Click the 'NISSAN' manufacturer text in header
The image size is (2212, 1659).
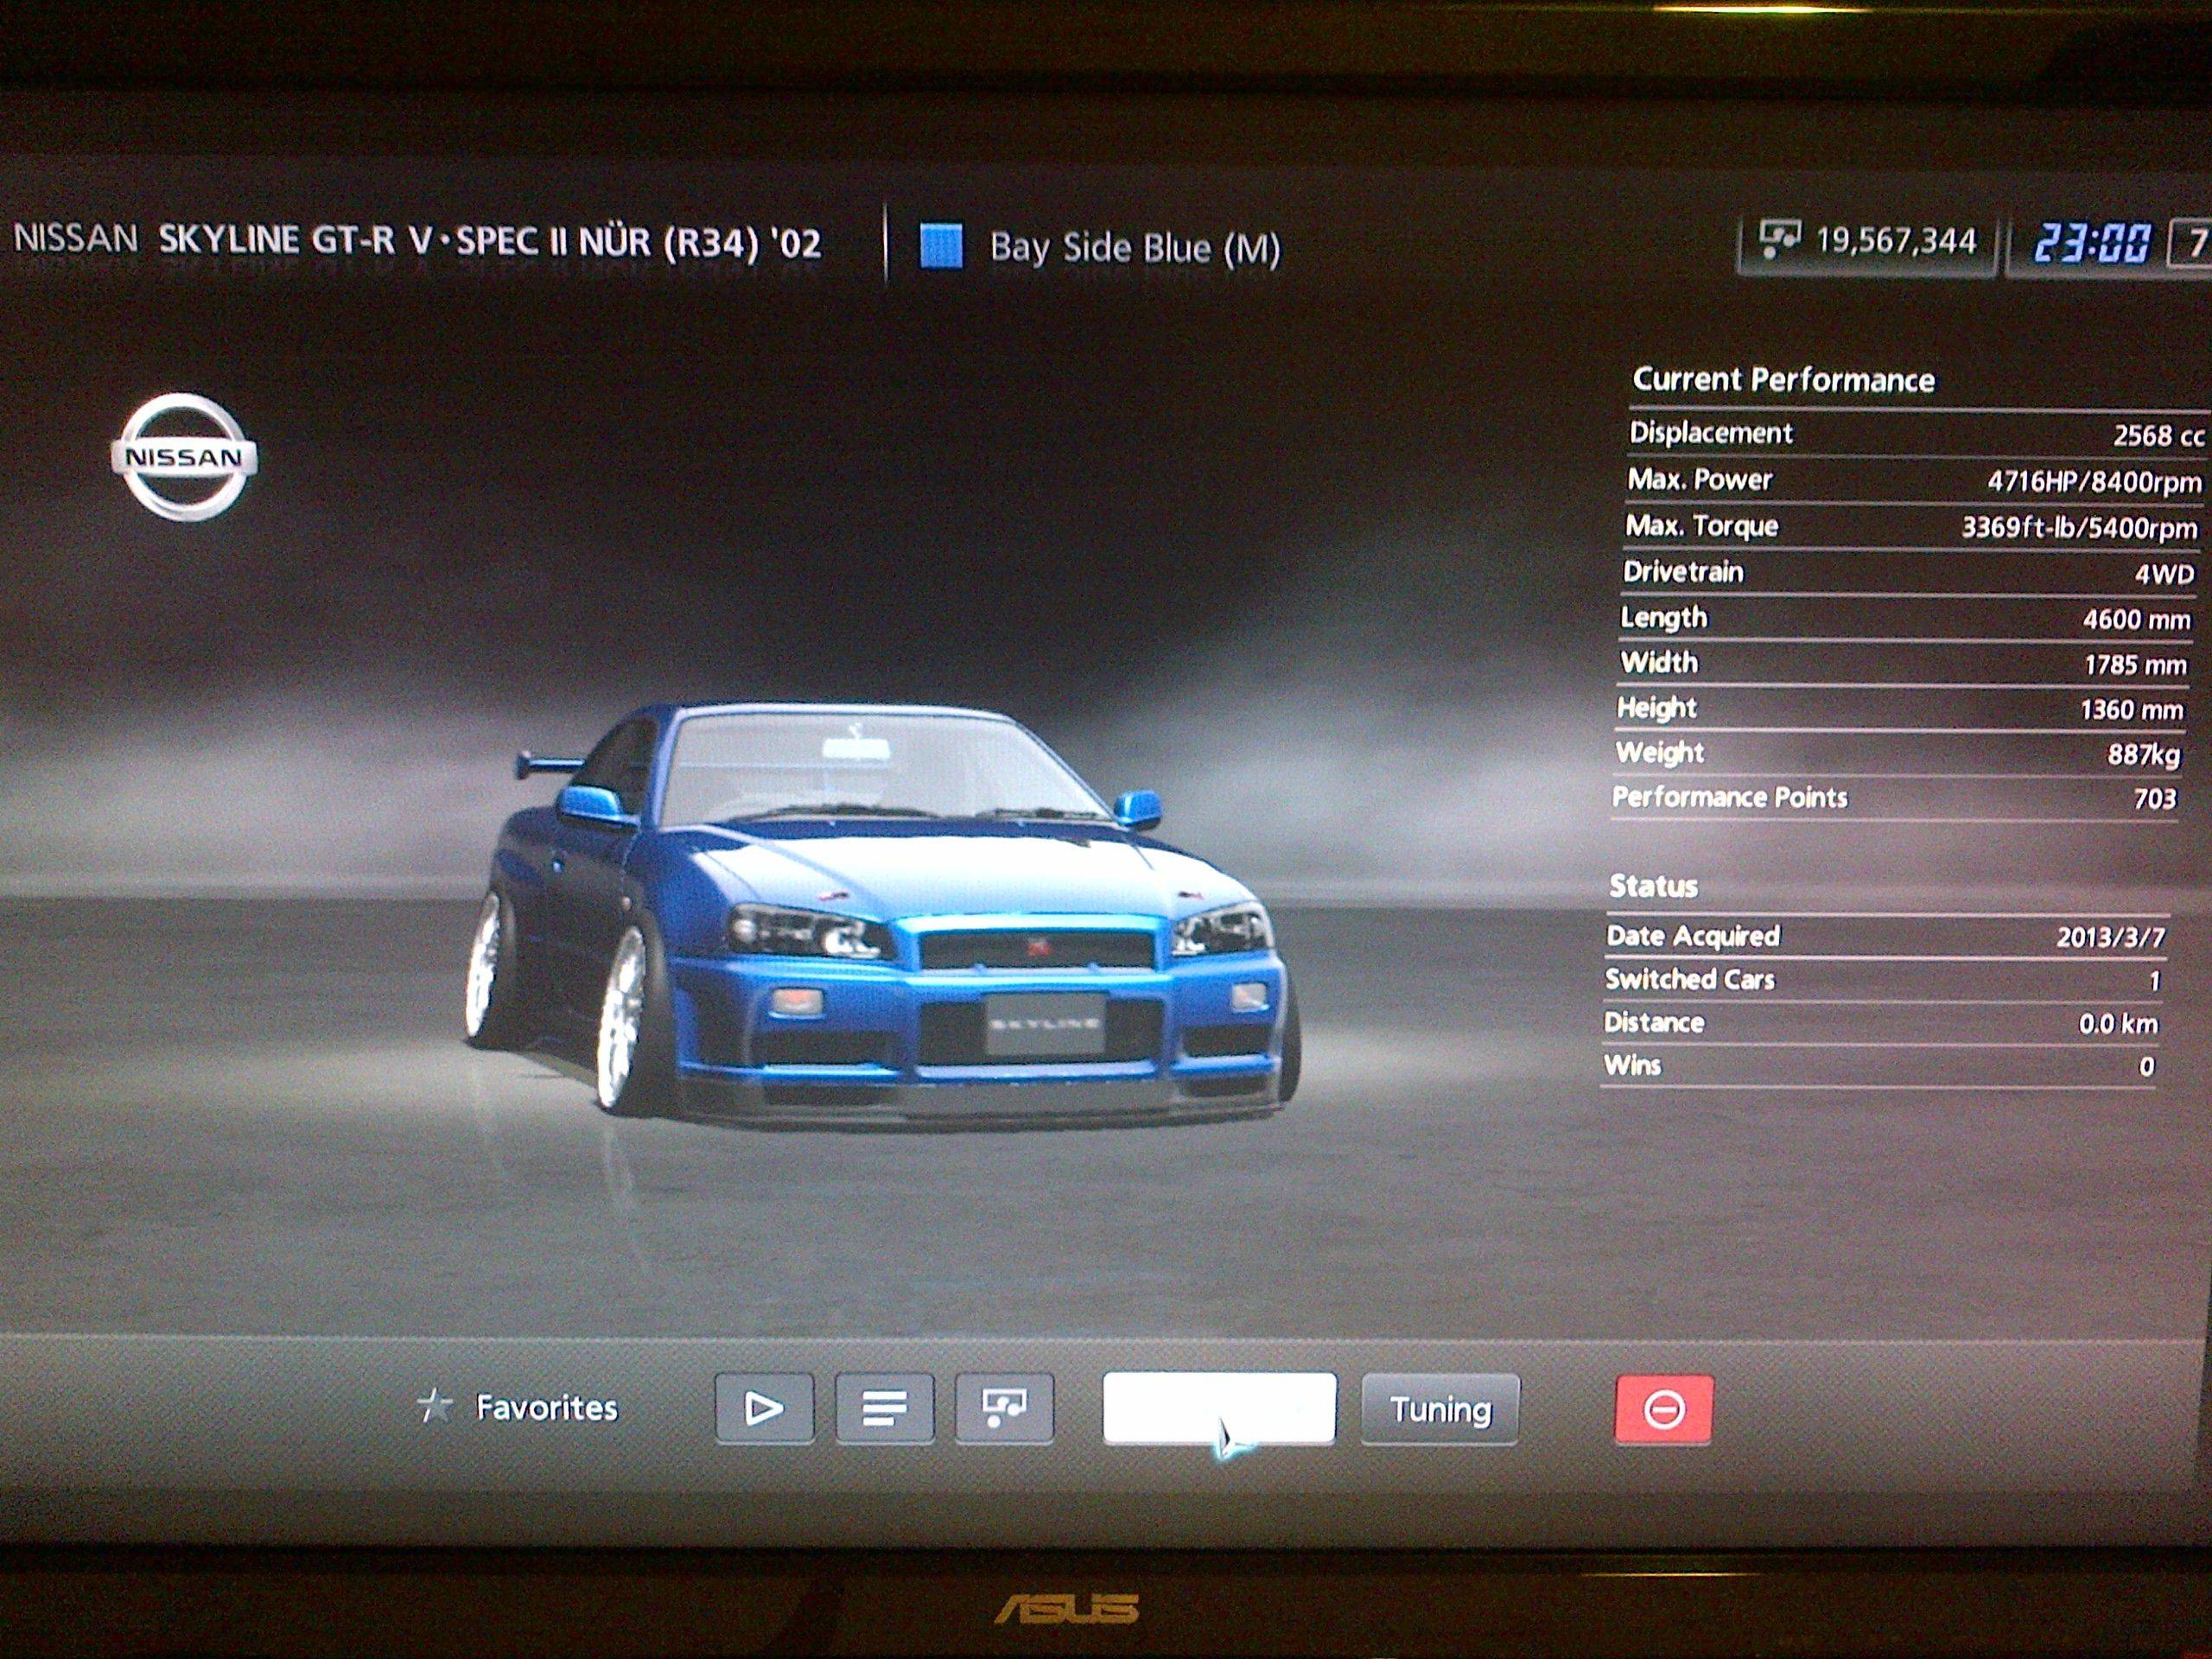point(75,238)
